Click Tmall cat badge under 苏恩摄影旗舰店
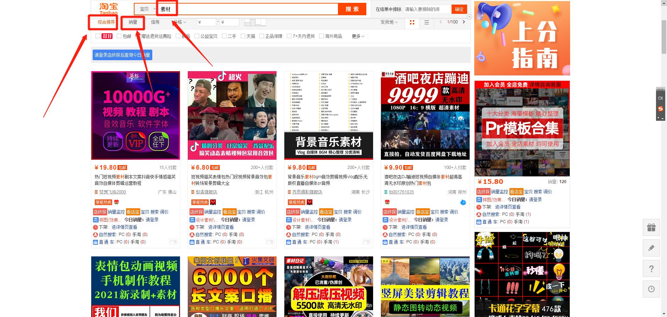This screenshot has width=667, height=317. click(x=310, y=202)
